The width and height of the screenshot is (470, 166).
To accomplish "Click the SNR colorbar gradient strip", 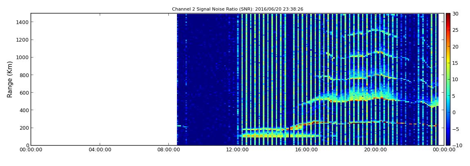I will [x=448, y=79].
